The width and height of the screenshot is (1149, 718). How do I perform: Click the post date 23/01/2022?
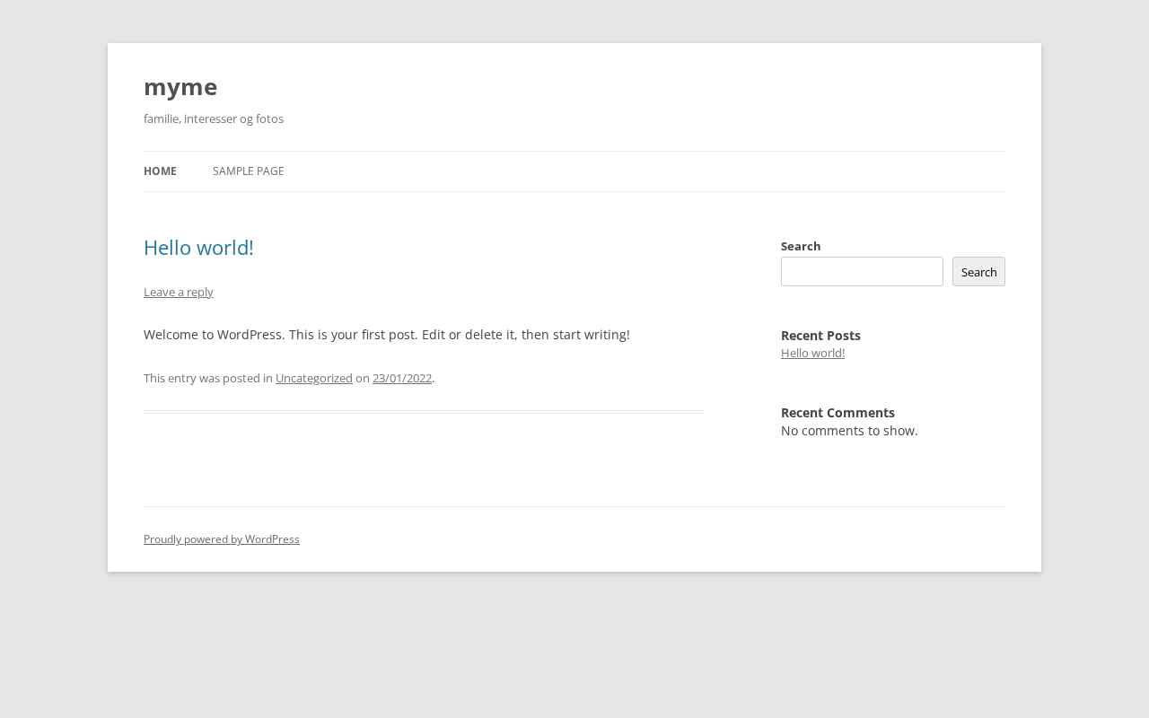[402, 378]
